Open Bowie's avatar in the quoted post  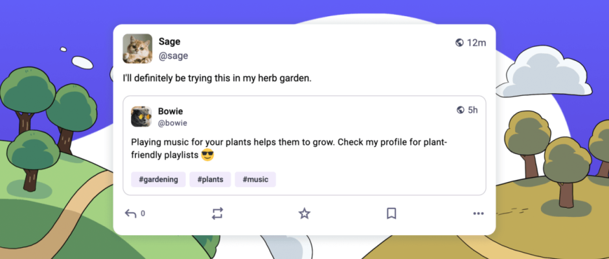pos(141,117)
